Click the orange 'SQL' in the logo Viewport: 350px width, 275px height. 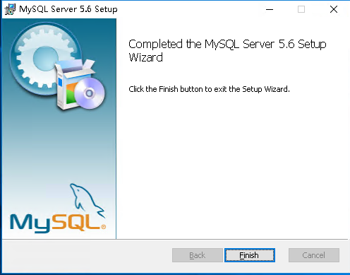coord(76,223)
